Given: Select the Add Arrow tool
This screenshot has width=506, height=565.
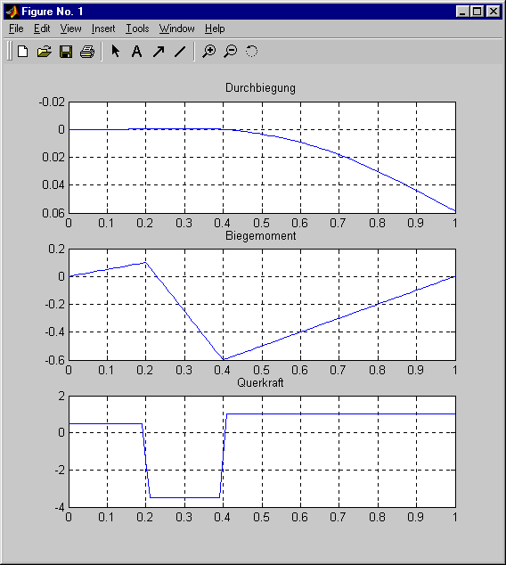Looking at the screenshot, I should (159, 52).
